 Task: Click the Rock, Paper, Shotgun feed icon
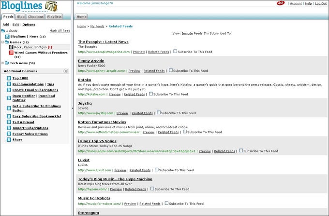(11, 47)
